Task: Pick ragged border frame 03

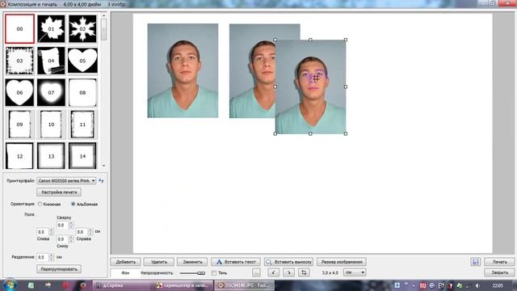Action: point(19,61)
